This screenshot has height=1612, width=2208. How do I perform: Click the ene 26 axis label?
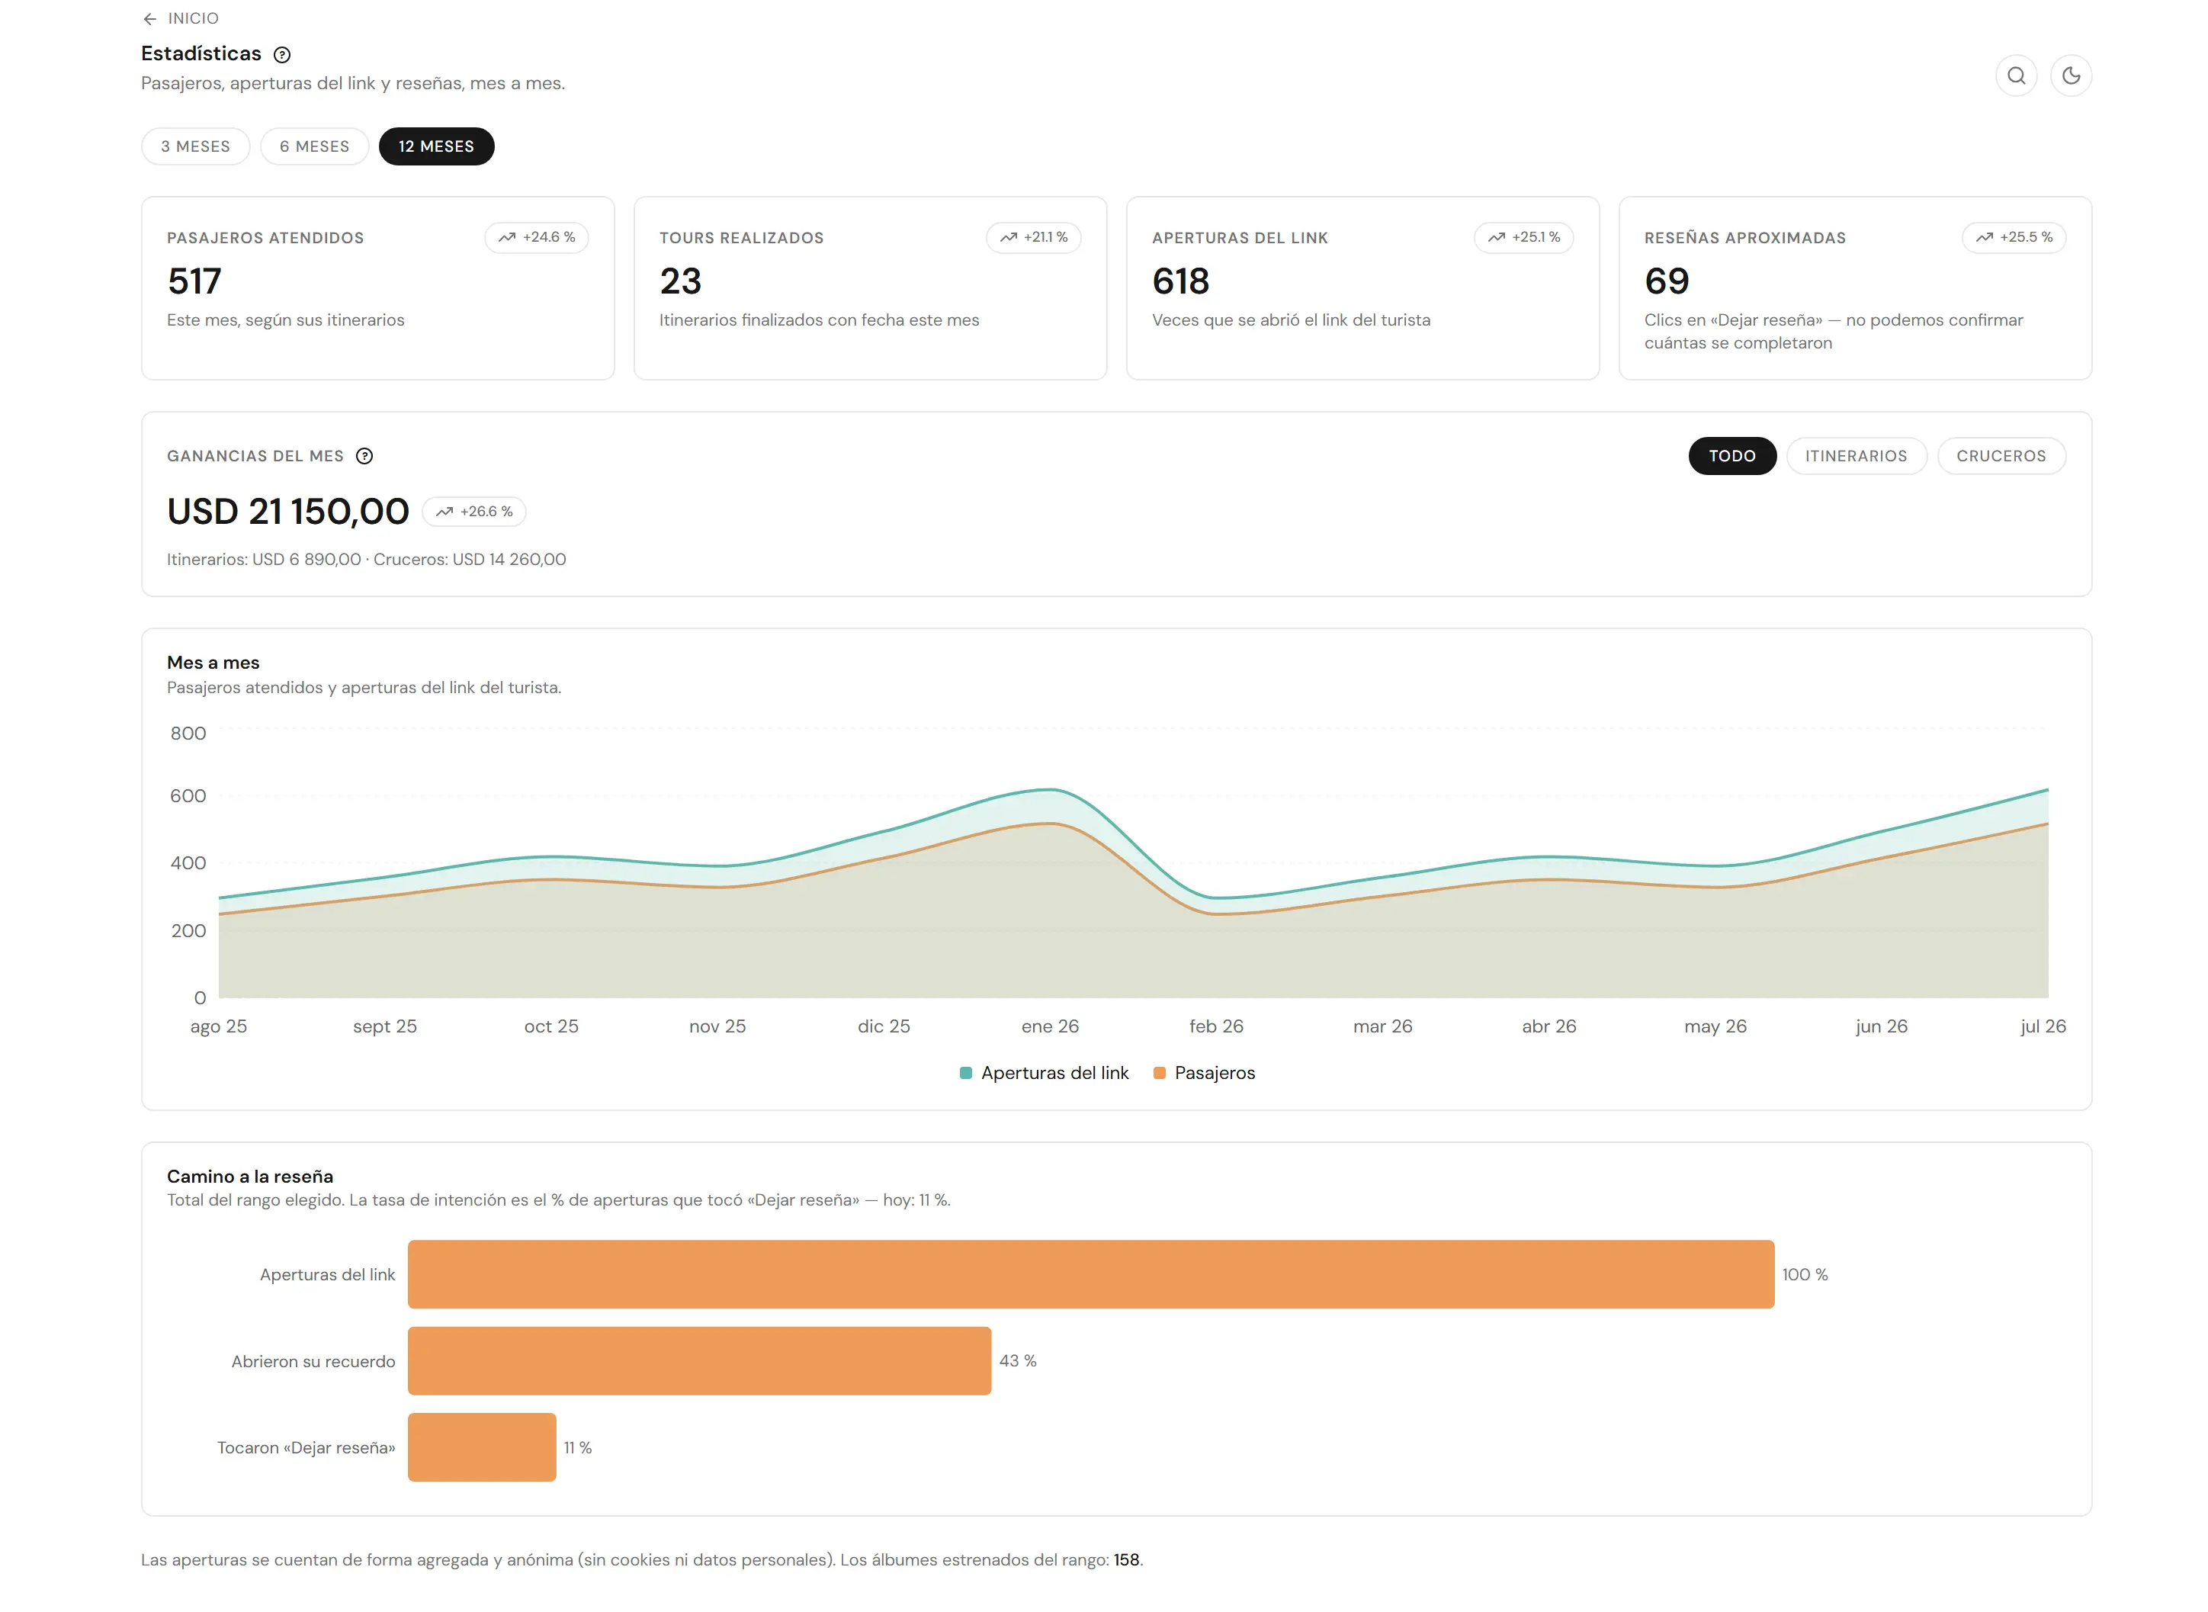(1050, 1026)
